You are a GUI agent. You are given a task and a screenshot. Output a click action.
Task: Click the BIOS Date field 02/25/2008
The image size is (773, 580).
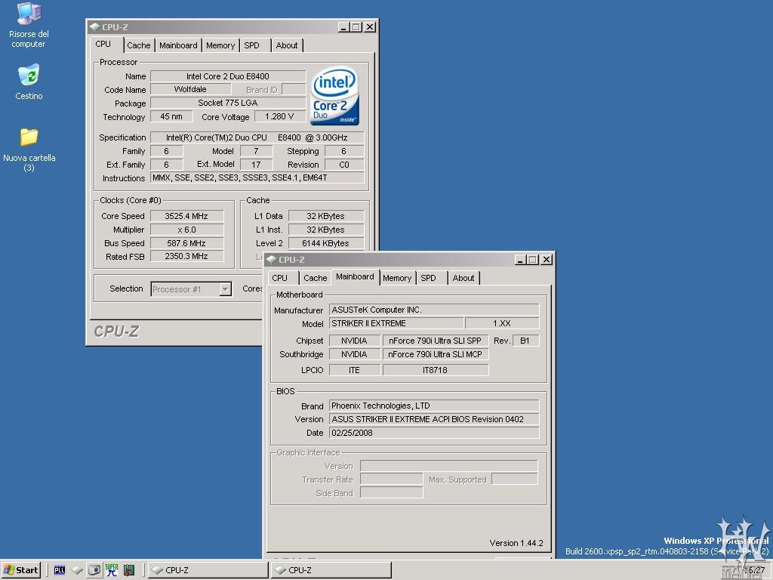point(434,433)
